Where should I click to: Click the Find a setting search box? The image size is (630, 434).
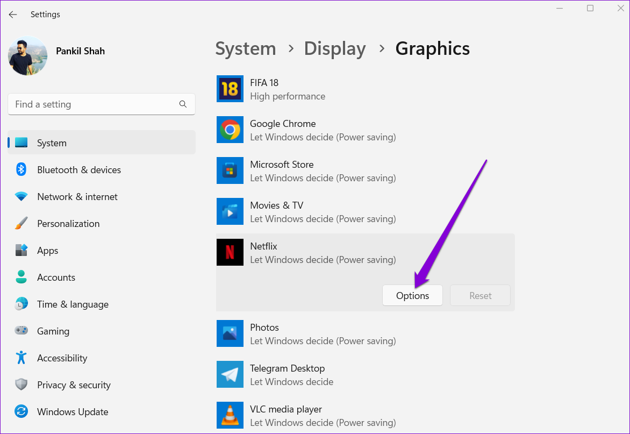[x=94, y=104]
